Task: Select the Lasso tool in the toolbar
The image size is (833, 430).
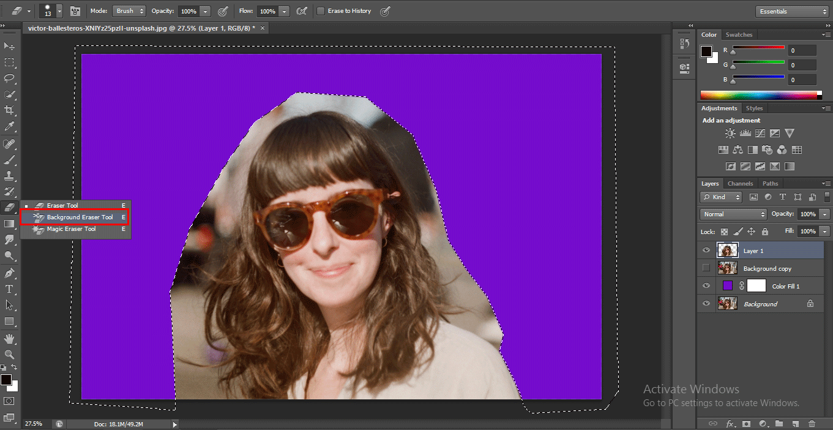Action: pos(9,78)
